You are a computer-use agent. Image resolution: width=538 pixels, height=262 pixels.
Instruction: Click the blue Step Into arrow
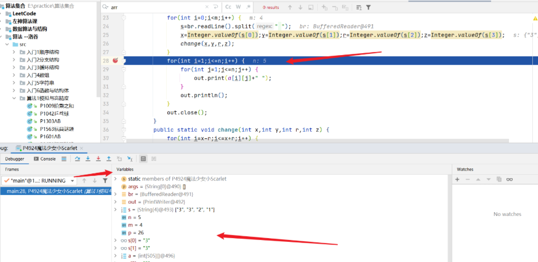pyautogui.click(x=88, y=159)
